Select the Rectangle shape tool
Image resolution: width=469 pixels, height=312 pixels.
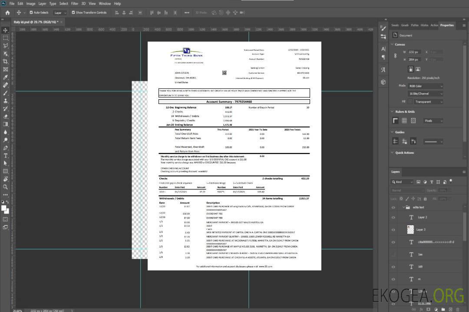tap(5, 171)
